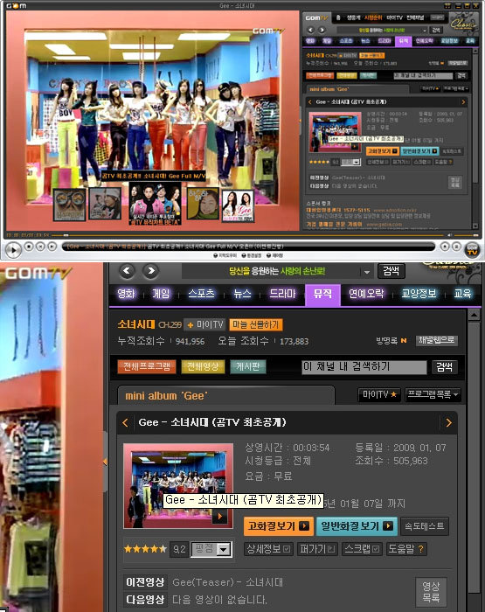Toggle the 퍼가기 share option
This screenshot has height=612, width=485.
[317, 549]
